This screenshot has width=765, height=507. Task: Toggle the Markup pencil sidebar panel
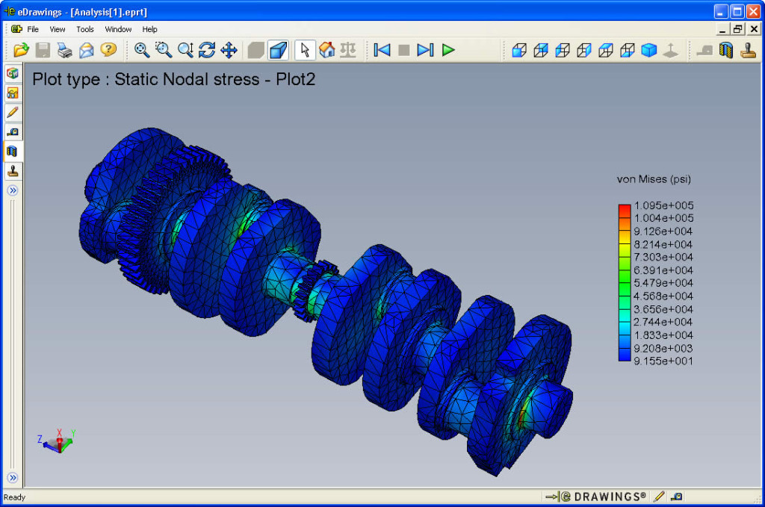pyautogui.click(x=13, y=113)
